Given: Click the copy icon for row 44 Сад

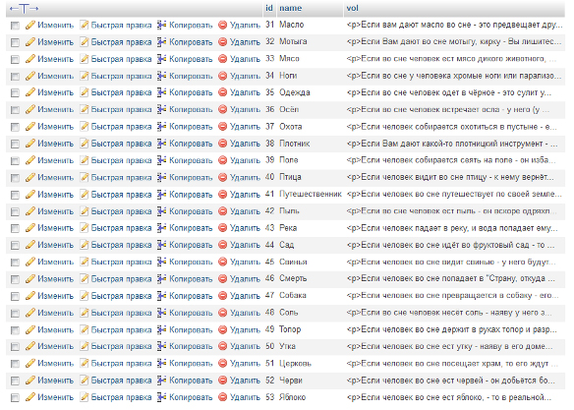Looking at the screenshot, I should click(162, 245).
